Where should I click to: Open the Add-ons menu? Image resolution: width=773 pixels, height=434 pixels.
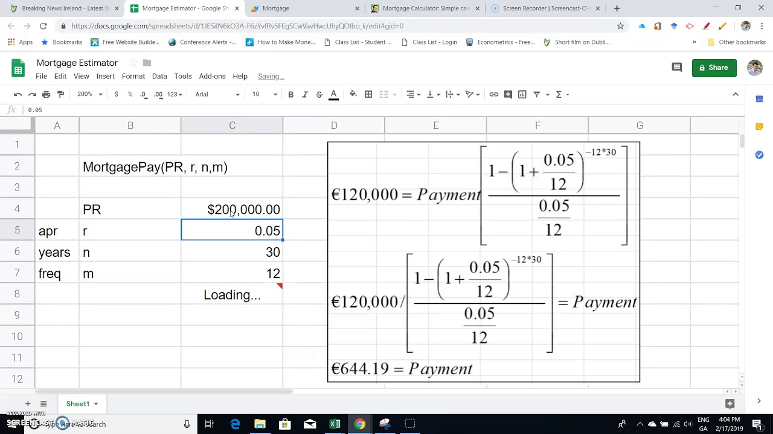[212, 76]
